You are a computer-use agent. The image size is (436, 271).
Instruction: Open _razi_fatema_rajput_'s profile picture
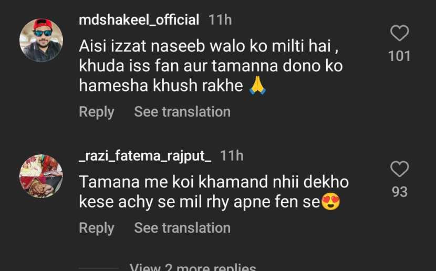click(x=41, y=176)
